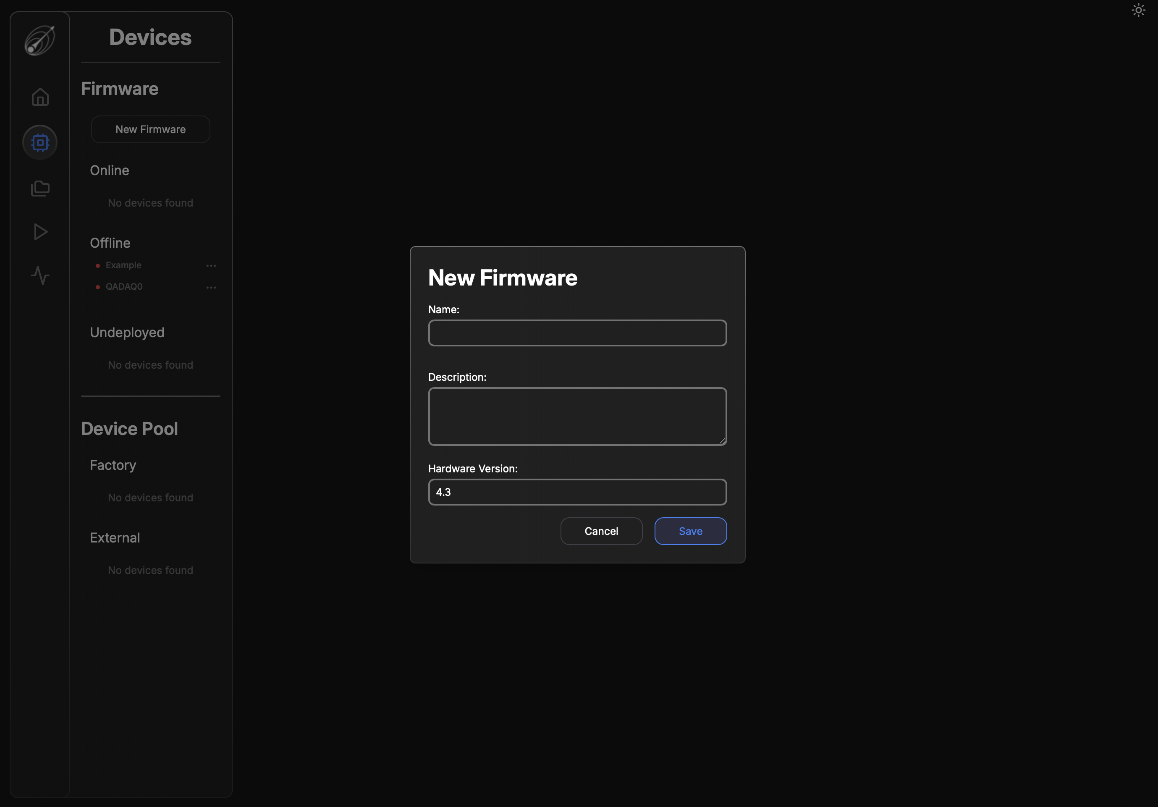Toggle the light theme sun icon
The width and height of the screenshot is (1158, 807).
[x=1138, y=10]
